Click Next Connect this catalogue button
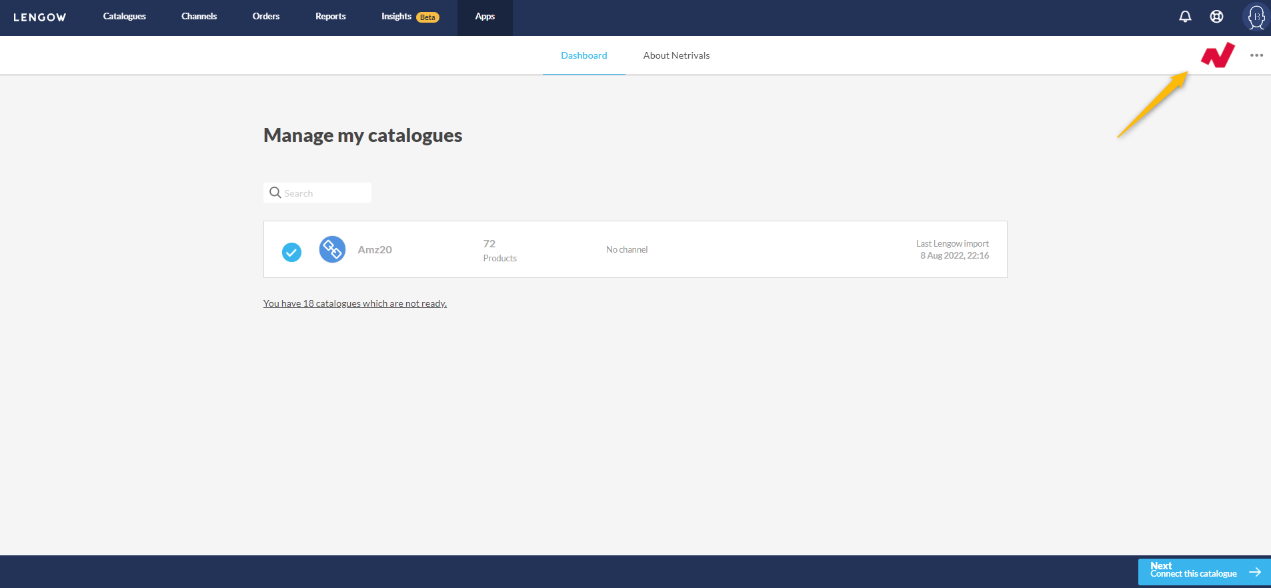 [1194, 571]
